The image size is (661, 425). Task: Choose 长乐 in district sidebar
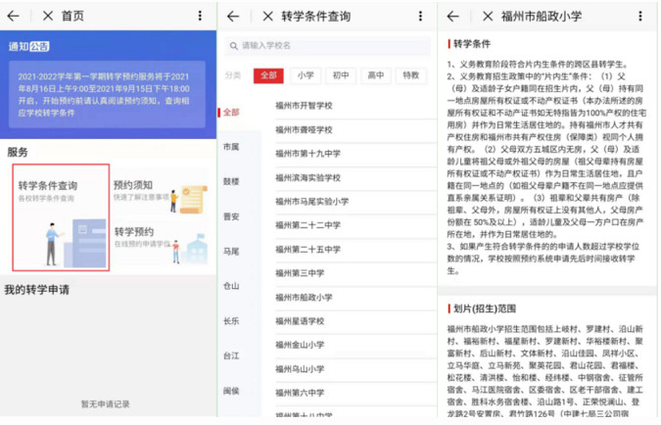(231, 321)
